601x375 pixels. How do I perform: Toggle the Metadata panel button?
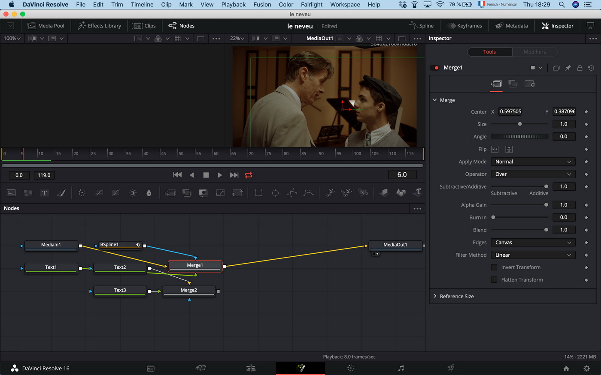point(512,26)
